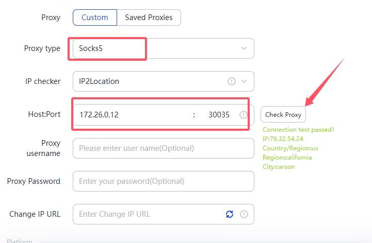Click the refresh icon in Change IP URL
This screenshot has height=243, width=372.
(230, 214)
